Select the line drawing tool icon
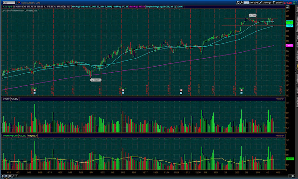Image resolution: width=298 pixels, height=179 pixels. tap(14, 176)
